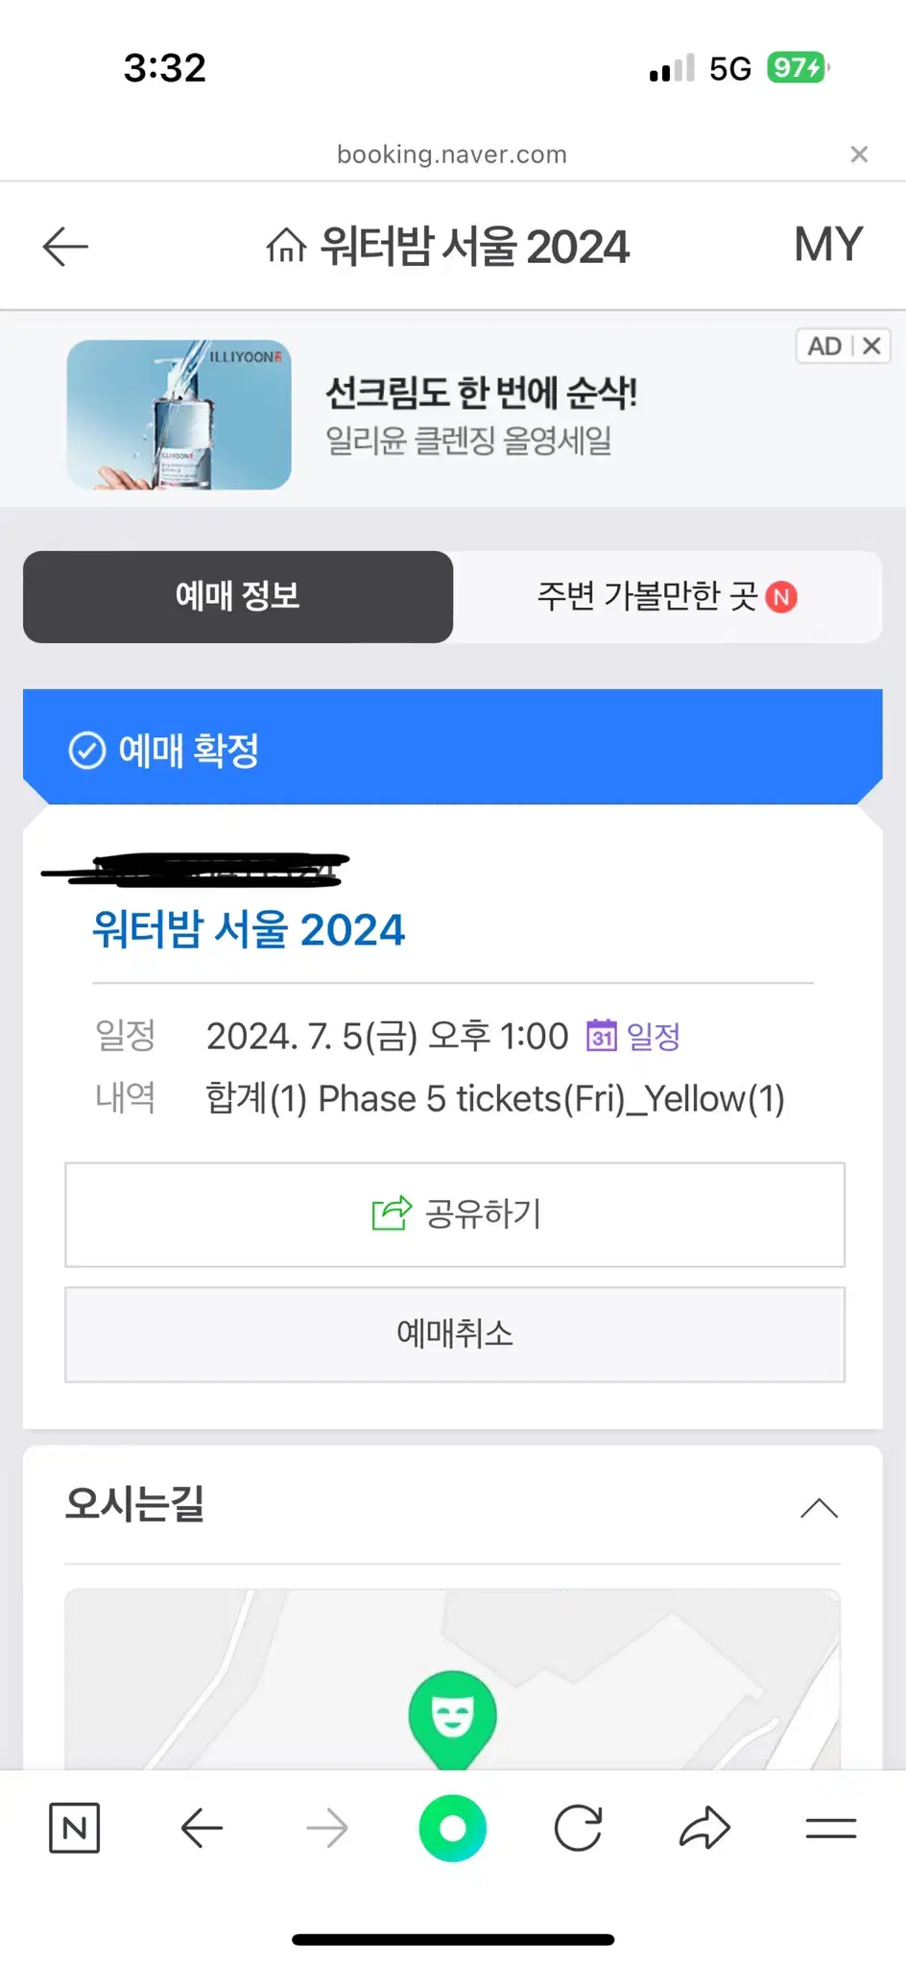
Task: Go back using the header arrow
Action: click(65, 247)
